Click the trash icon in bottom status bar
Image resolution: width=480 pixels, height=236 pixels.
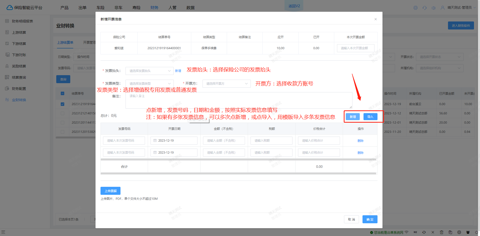[441, 232]
